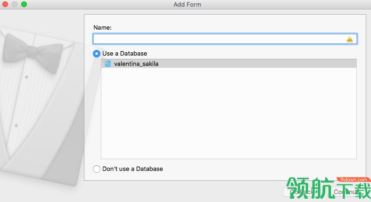Click the green zoom window button

tap(24, 4)
